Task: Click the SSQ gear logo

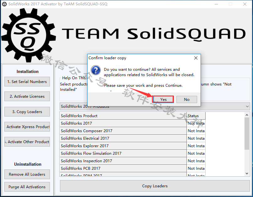Action: click(29, 35)
